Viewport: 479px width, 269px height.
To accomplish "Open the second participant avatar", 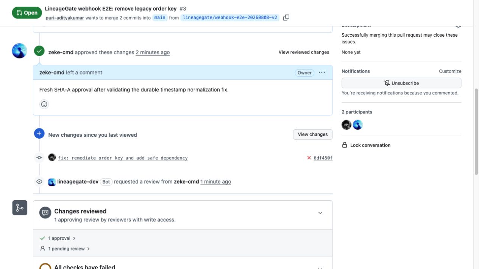I will 358,125.
